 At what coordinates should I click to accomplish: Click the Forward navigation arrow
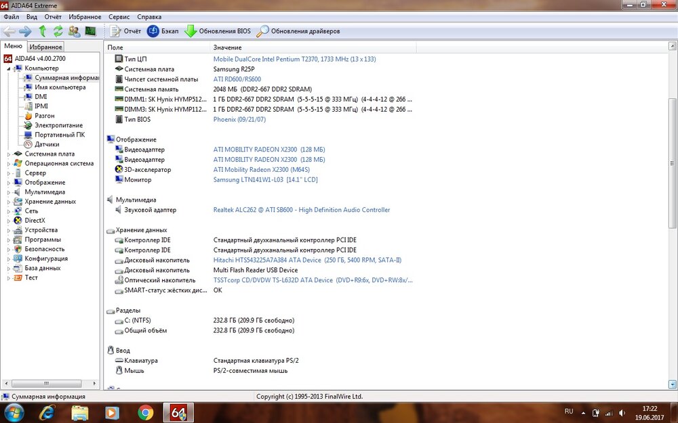25,31
